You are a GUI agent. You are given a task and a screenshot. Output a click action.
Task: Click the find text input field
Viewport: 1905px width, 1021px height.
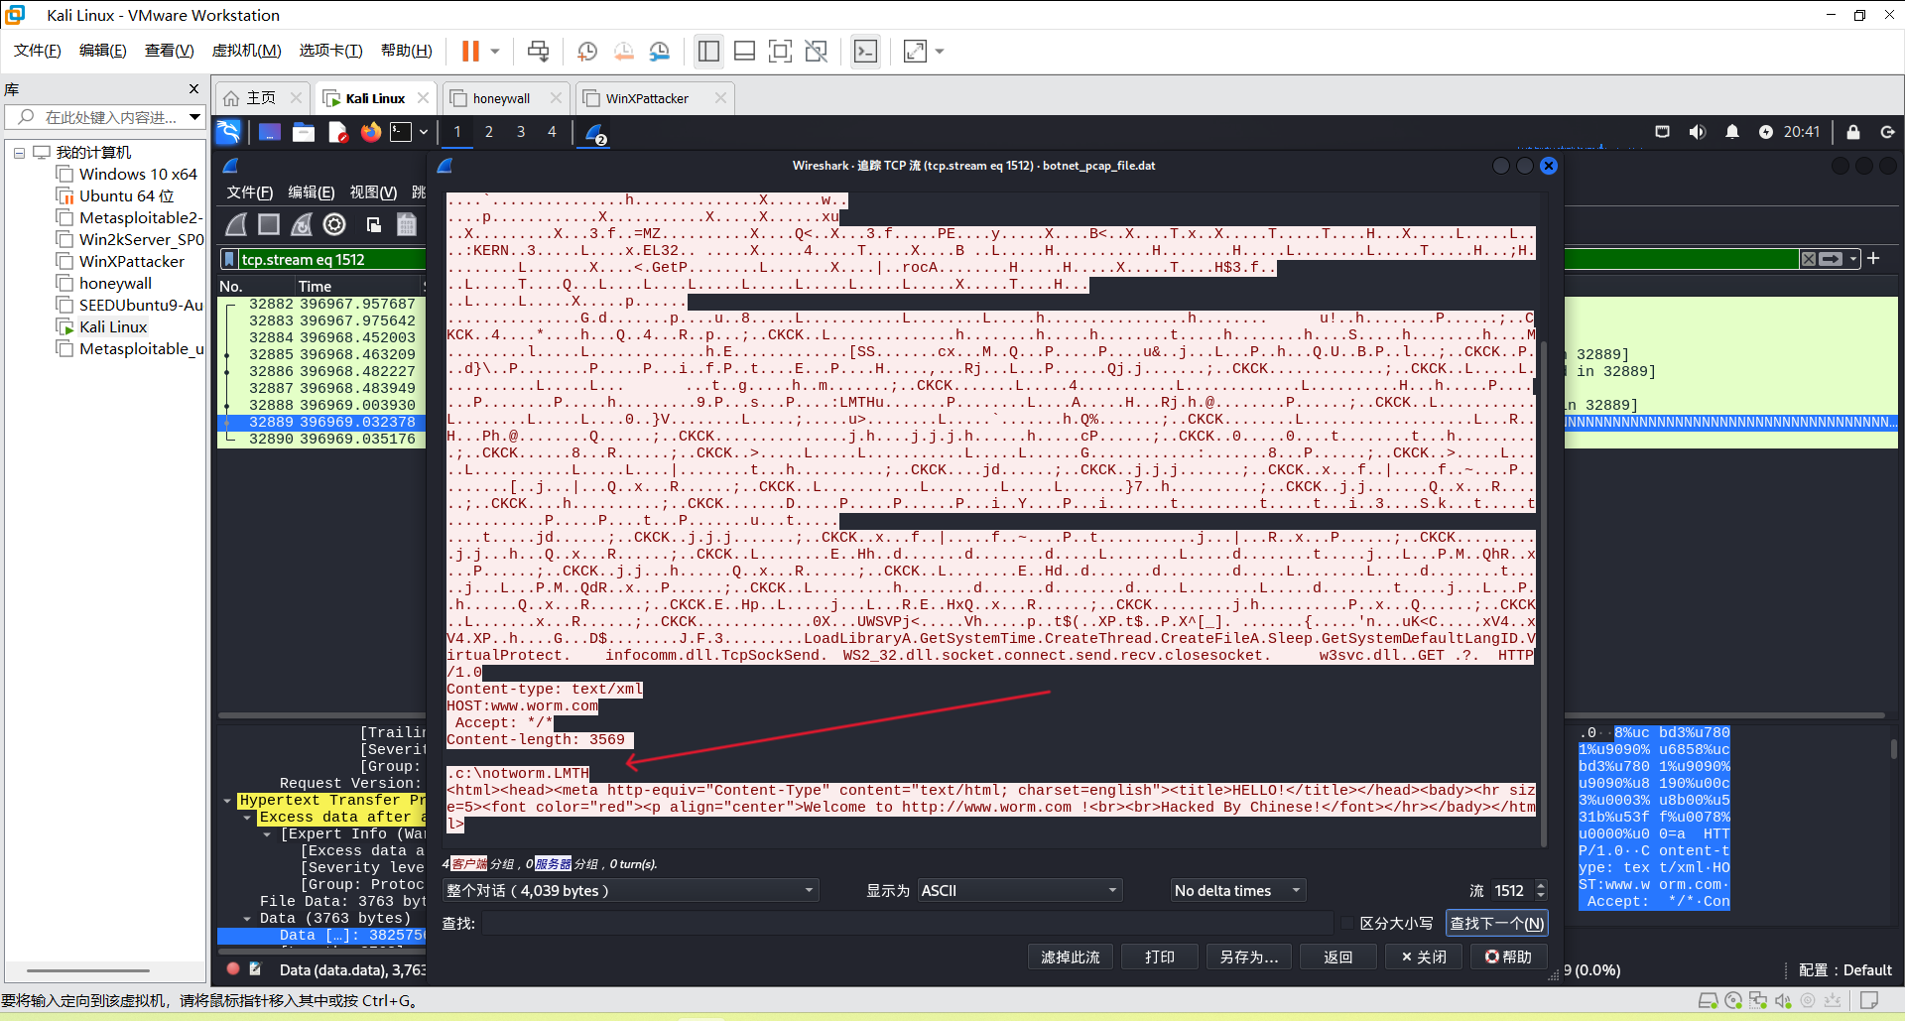907,924
